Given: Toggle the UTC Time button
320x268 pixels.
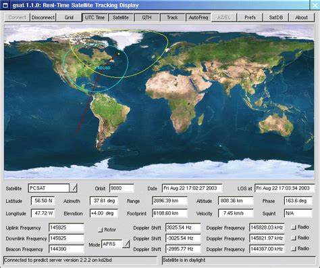Looking at the screenshot, I should [95, 18].
